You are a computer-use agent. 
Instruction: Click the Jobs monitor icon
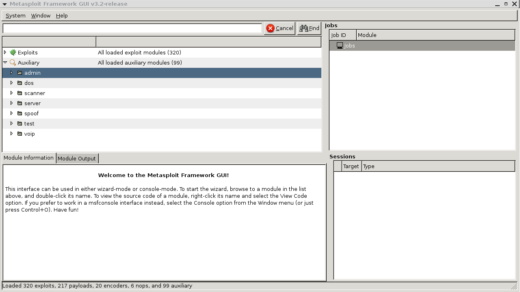(340, 45)
